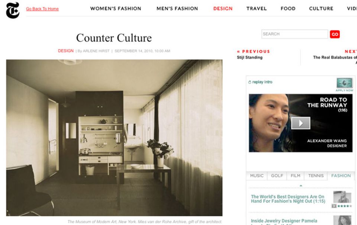This screenshot has height=225, width=357.
Task: Go to the Travel section
Action: (x=256, y=9)
